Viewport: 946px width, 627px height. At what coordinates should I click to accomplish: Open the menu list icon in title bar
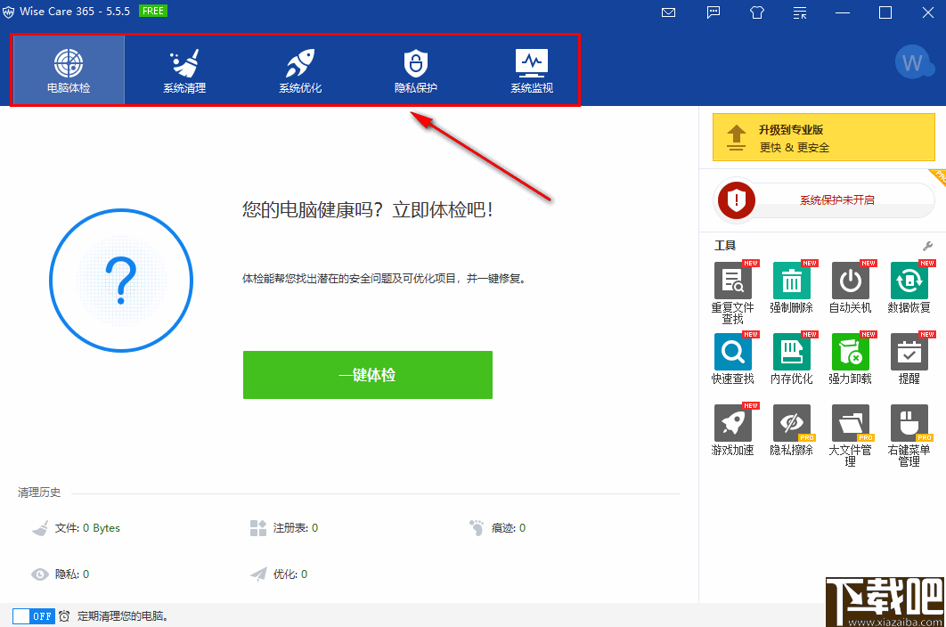pos(800,12)
